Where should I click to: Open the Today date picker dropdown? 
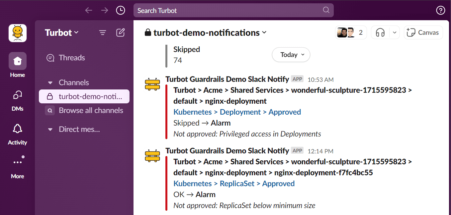(x=291, y=54)
